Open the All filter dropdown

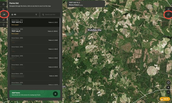tap(24, 14)
